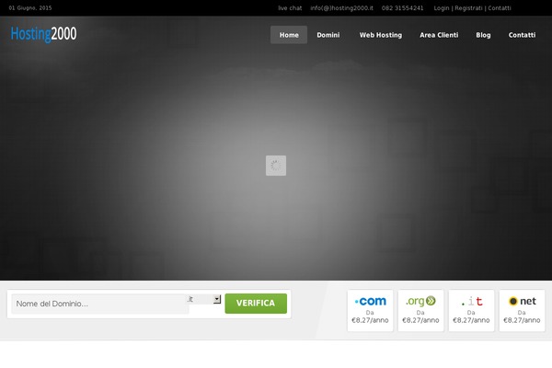Click the loading spinner in the slider
Image resolution: width=552 pixels, height=368 pixels.
pos(276,166)
